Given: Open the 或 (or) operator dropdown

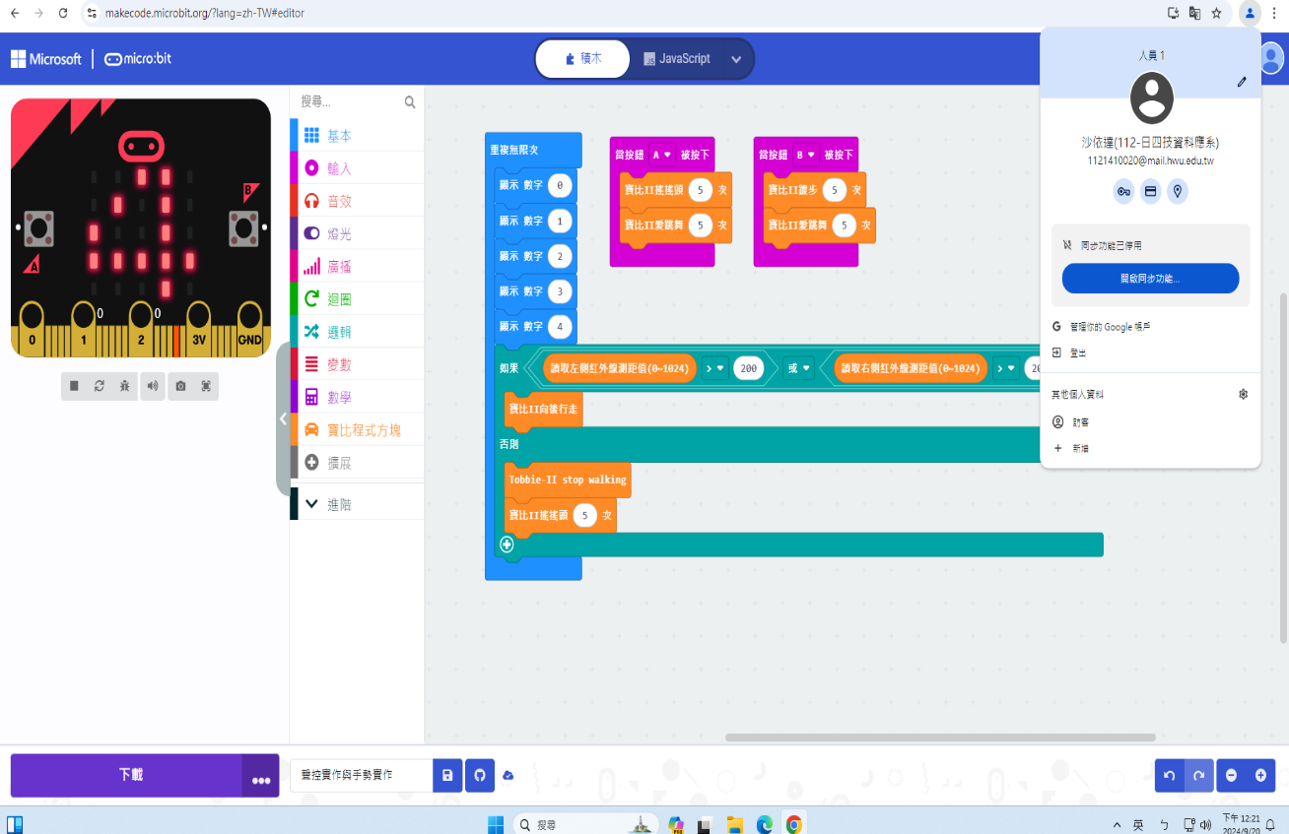Looking at the screenshot, I should pyautogui.click(x=798, y=369).
